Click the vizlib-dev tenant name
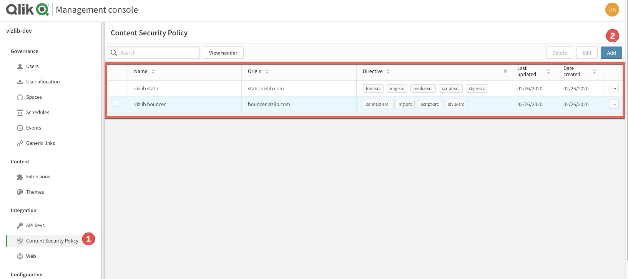Image resolution: width=628 pixels, height=279 pixels. [x=19, y=31]
